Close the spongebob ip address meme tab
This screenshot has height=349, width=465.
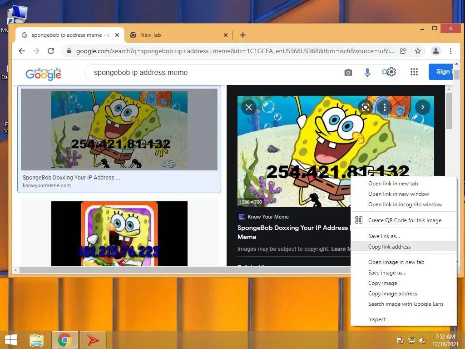point(117,35)
